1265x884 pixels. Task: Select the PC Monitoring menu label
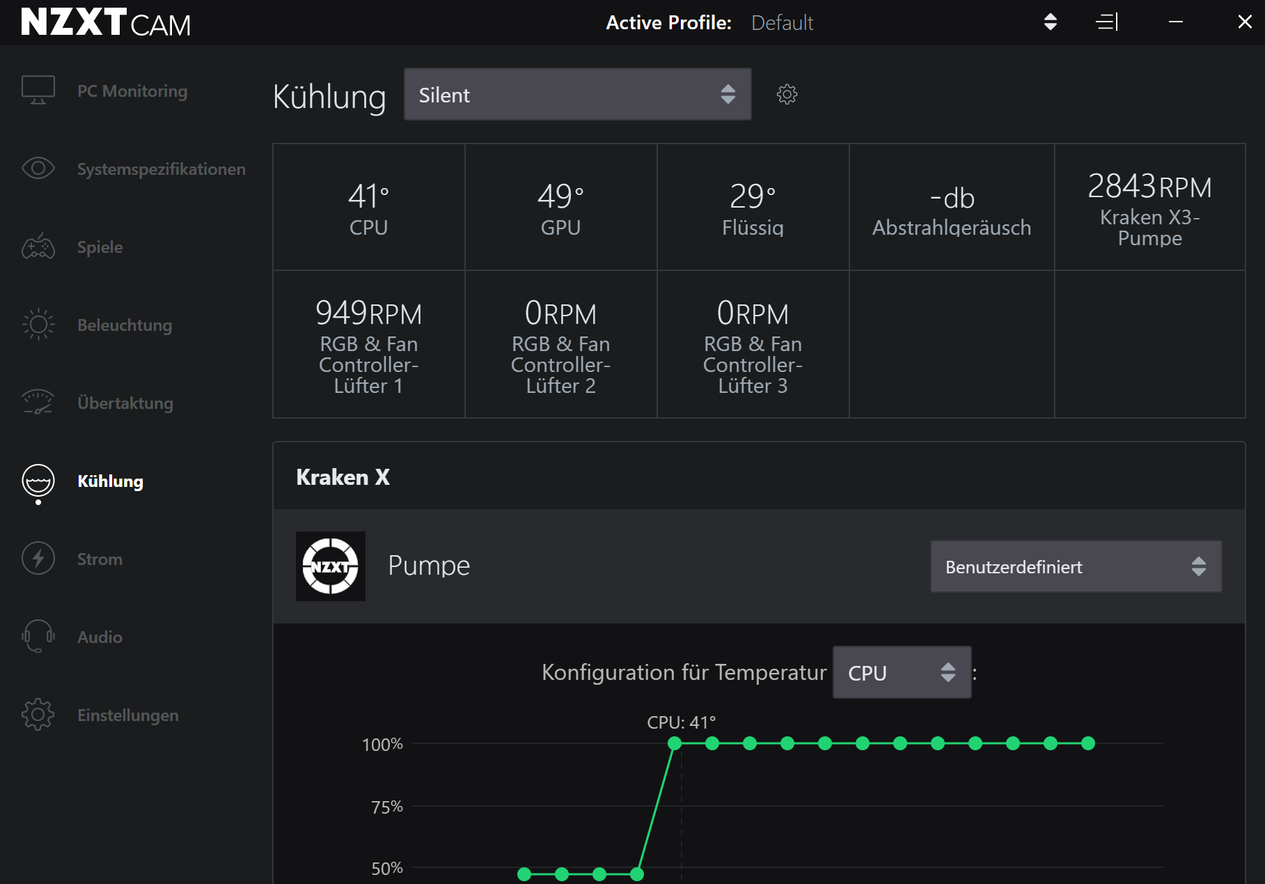click(x=132, y=91)
